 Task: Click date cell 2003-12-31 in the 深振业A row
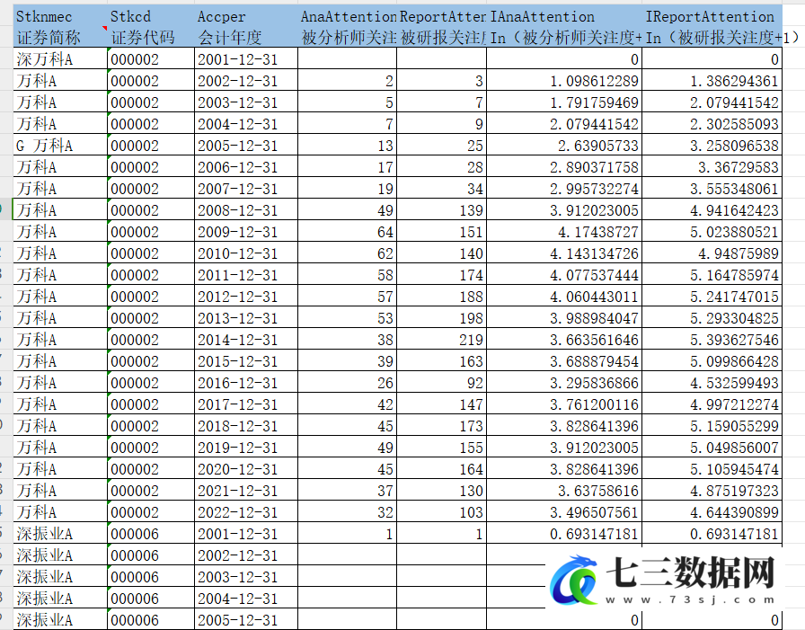click(x=246, y=577)
